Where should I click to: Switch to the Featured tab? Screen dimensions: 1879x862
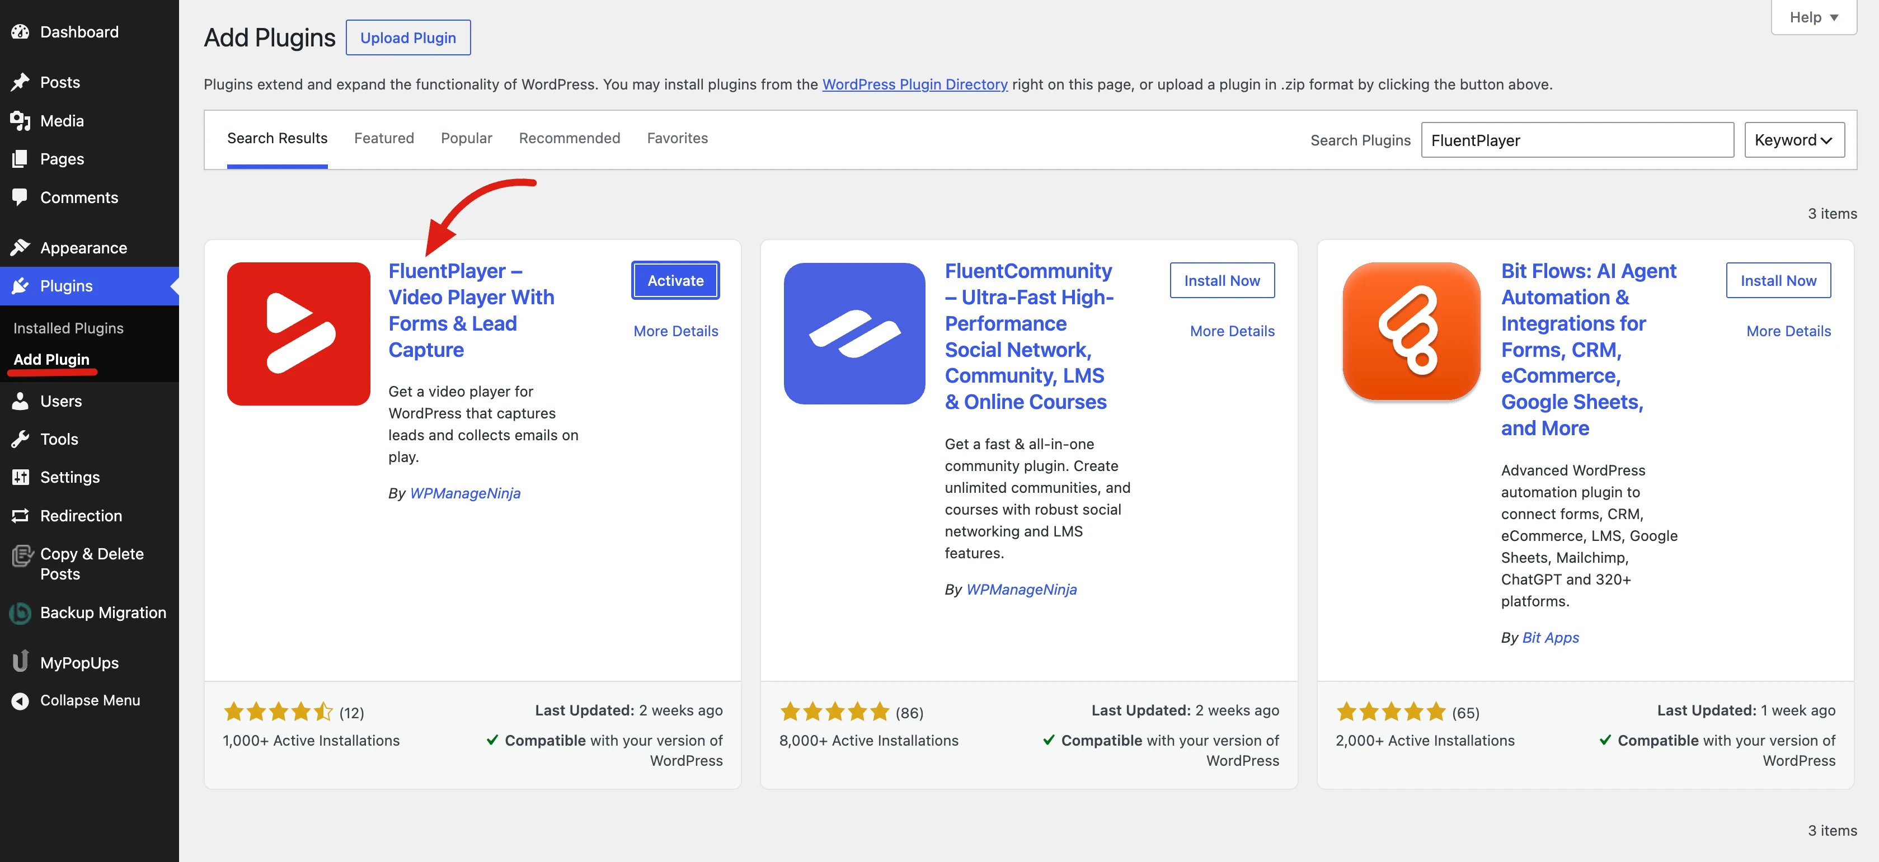(384, 139)
